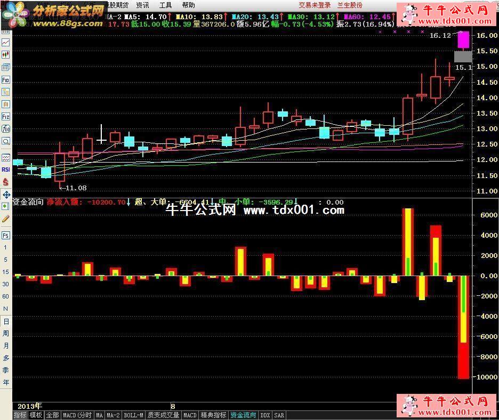Switch to the weekly (周) period
This screenshot has width=499, height=420.
coord(6,334)
